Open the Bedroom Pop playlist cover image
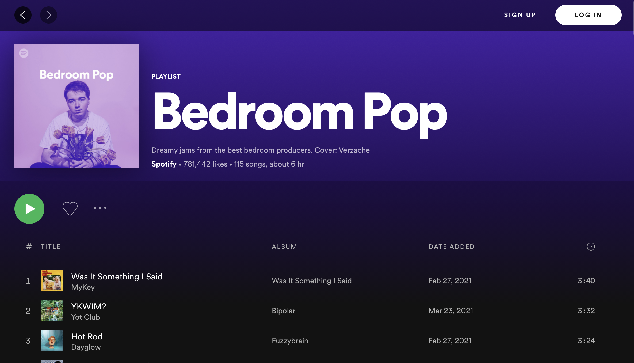The width and height of the screenshot is (634, 363). tap(77, 106)
